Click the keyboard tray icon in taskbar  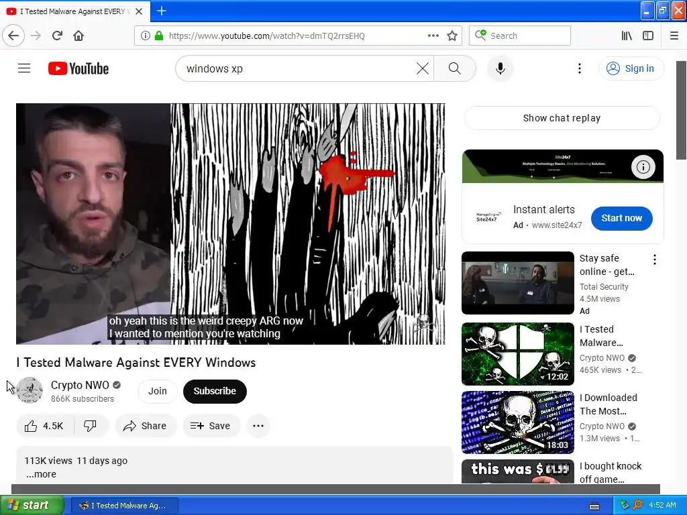point(594,506)
